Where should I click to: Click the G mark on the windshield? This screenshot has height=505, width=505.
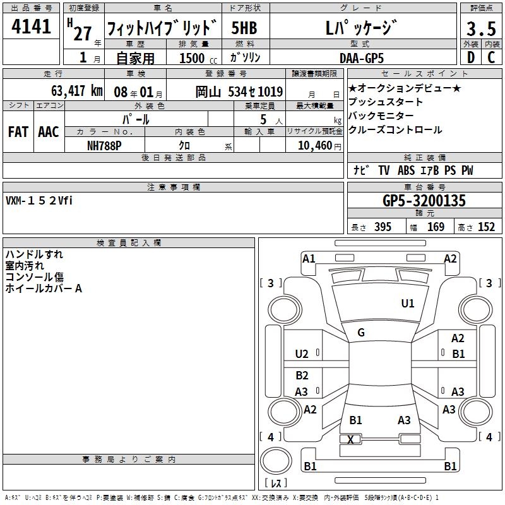pos(361,333)
